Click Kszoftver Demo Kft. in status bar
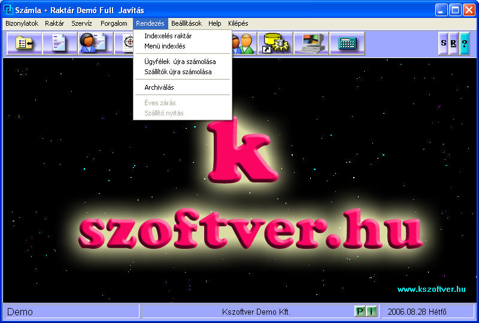Screen dimensions: 479x323 pos(256,312)
